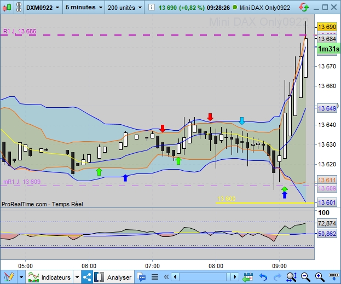Viewport: 341px width, 284px height.
Task: Click the 13 649 blue axis label
Action: click(x=327, y=108)
